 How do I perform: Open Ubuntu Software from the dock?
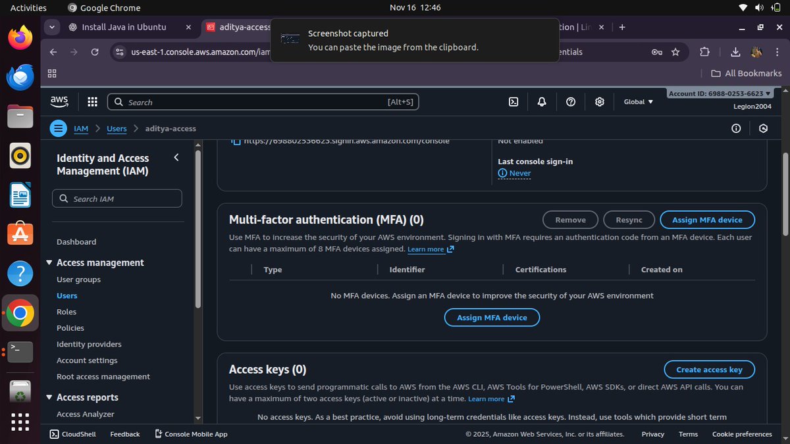coord(20,234)
